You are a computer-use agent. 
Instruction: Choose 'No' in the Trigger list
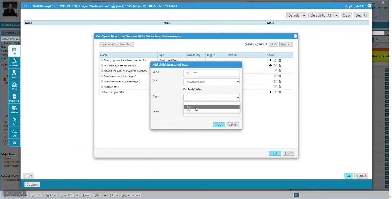pyautogui.click(x=212, y=111)
